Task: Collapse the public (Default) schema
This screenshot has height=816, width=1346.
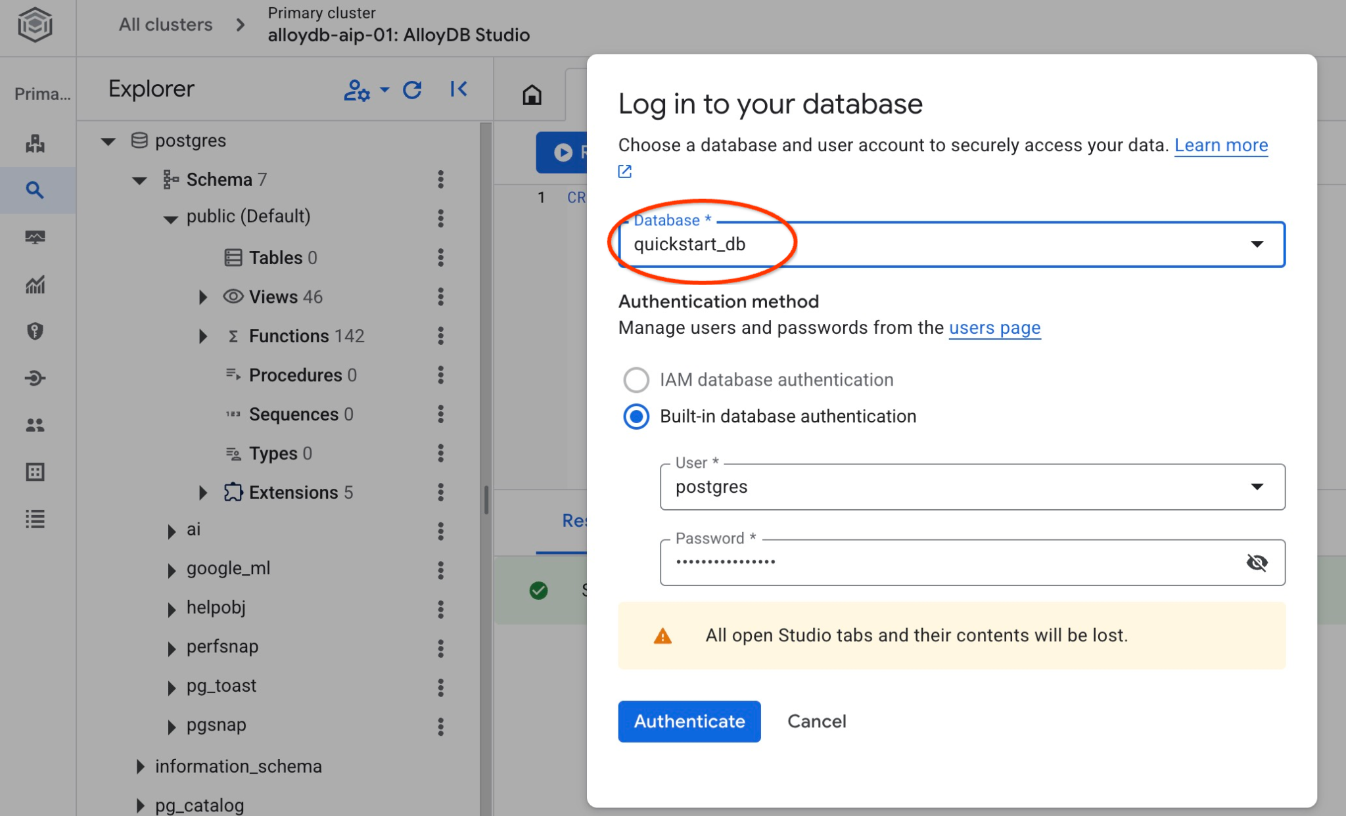Action: (171, 219)
